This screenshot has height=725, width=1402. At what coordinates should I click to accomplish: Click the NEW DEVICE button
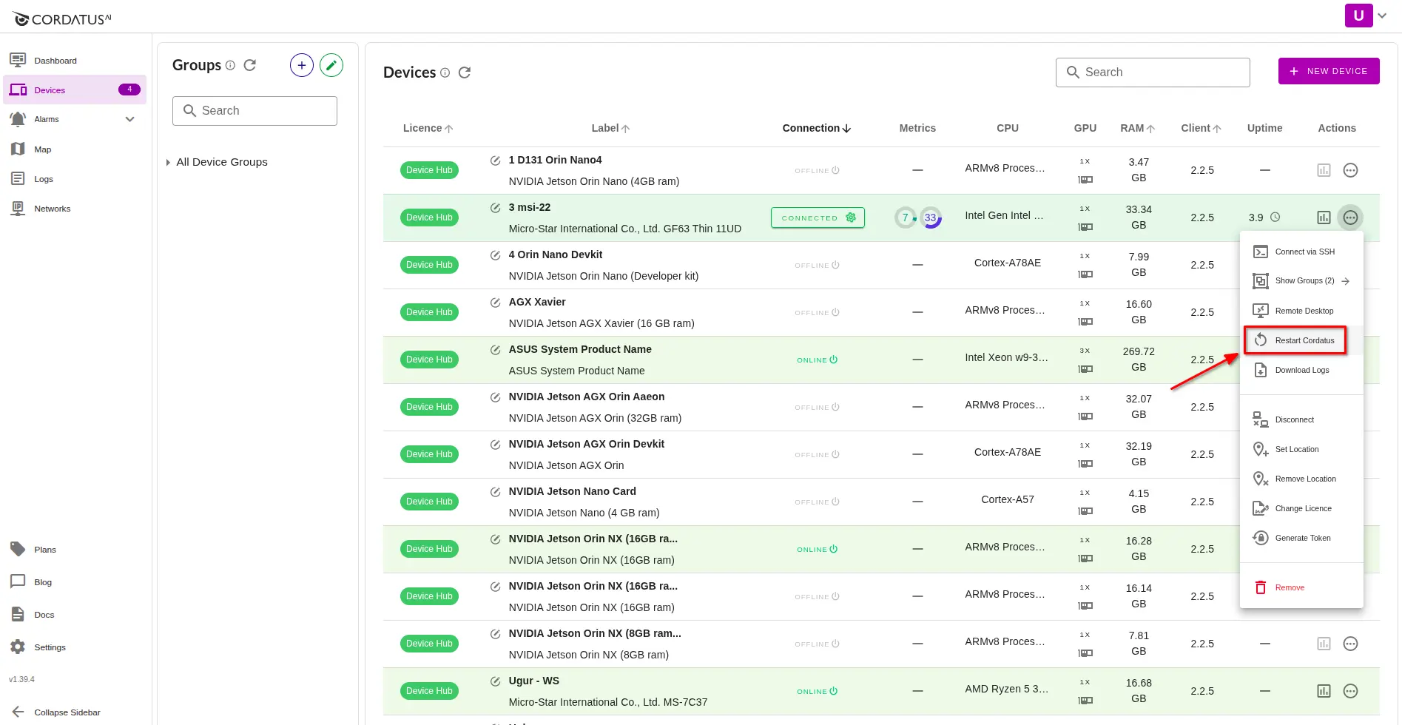click(1328, 71)
